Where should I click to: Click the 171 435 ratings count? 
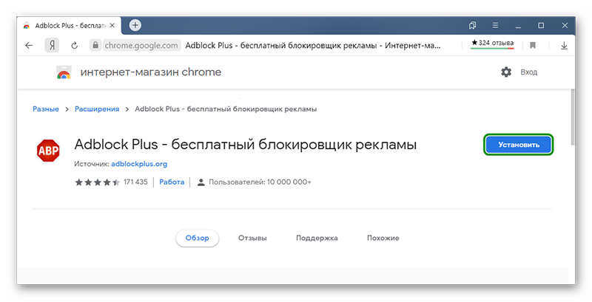point(135,182)
